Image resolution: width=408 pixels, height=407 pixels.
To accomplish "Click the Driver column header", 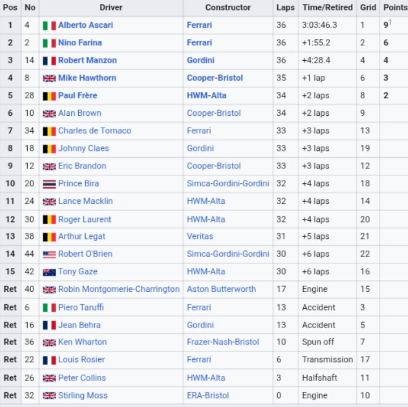I will [x=111, y=7].
